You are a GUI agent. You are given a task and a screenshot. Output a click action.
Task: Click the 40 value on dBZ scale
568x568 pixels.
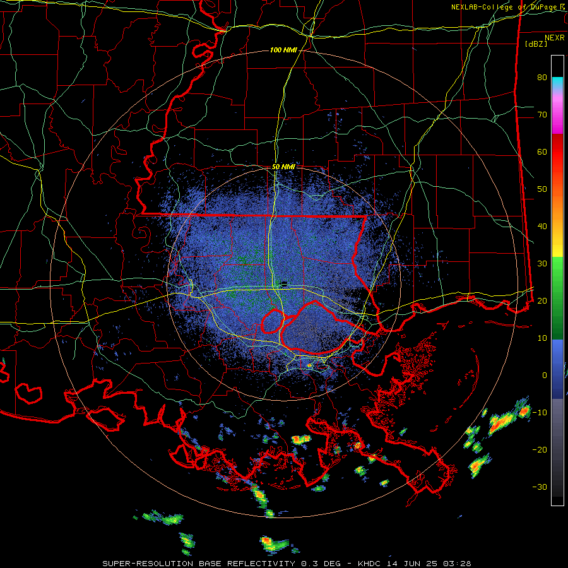pyautogui.click(x=542, y=227)
